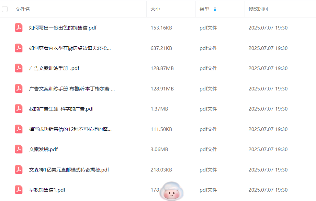Click the PDF icon beside 如何穿着内衣坐在厨房桌边 file

19,48
